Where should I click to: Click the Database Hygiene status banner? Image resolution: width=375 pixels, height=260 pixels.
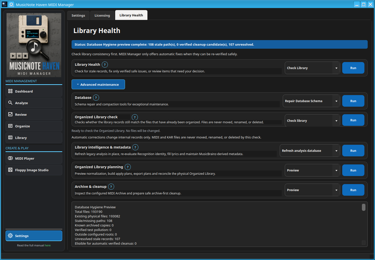click(220, 44)
